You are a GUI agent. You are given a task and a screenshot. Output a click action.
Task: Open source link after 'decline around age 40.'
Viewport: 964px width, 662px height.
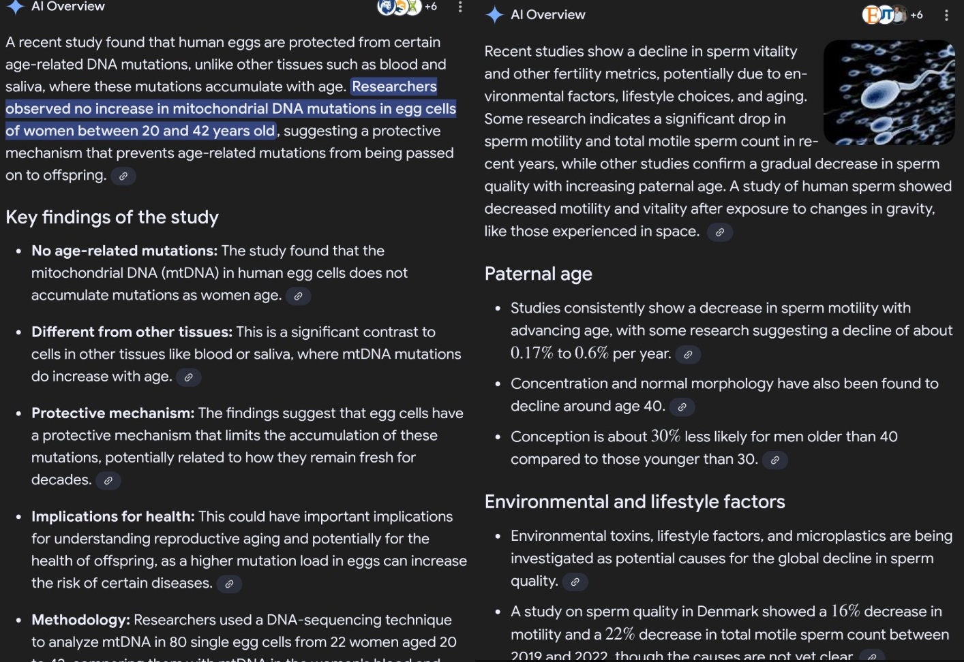682,407
